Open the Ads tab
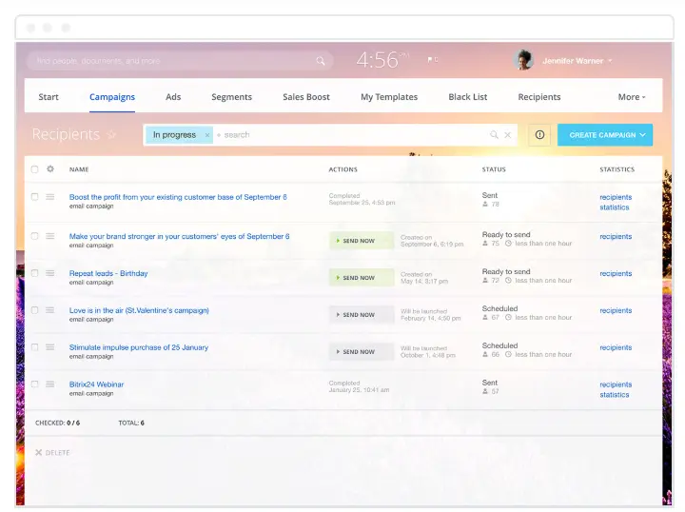The image size is (685, 512). (173, 97)
